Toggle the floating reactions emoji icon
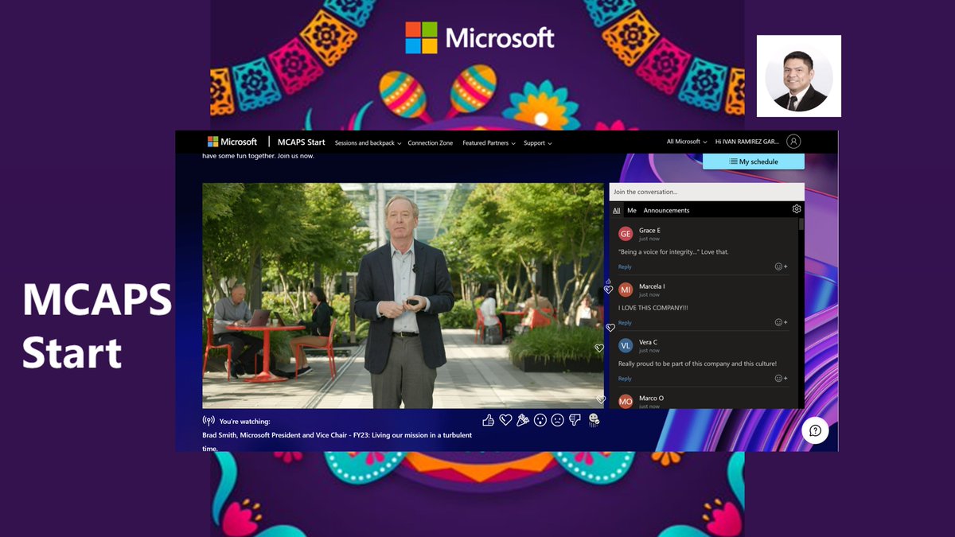955x537 pixels. tap(594, 420)
